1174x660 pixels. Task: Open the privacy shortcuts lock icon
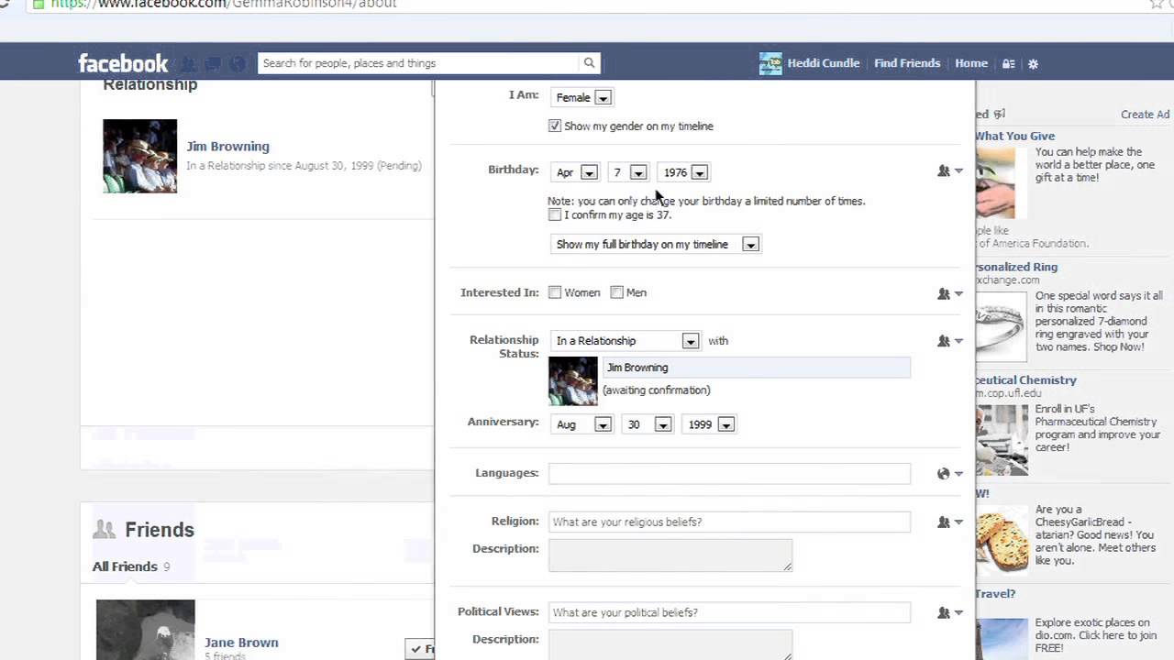click(1008, 63)
